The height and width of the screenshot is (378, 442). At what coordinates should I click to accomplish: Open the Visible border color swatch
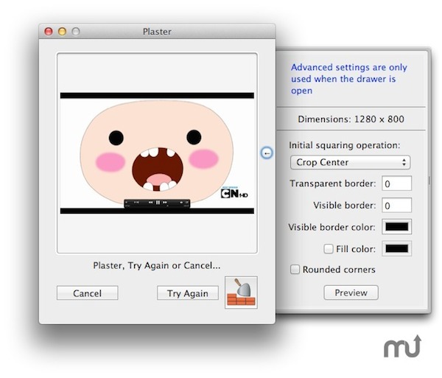click(x=396, y=227)
